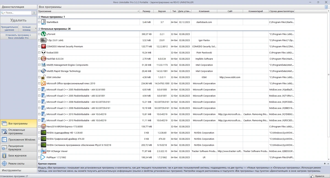Sort by the Размер column header
This screenshot has width=330, height=178.
point(147,12)
